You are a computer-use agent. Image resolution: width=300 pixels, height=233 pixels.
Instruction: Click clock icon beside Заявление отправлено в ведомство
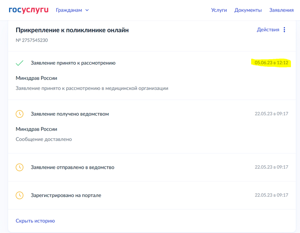(x=20, y=167)
